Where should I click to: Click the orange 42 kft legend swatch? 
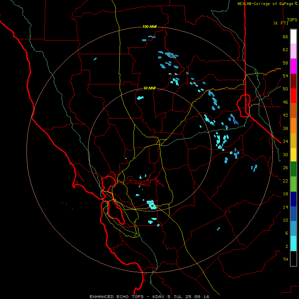coord(293,126)
